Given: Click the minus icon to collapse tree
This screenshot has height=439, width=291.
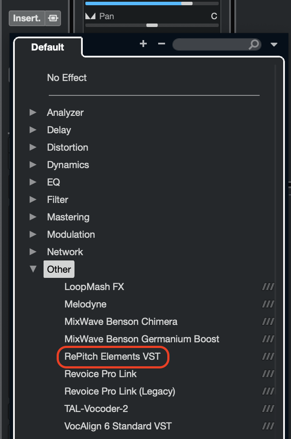Looking at the screenshot, I should click(x=162, y=44).
